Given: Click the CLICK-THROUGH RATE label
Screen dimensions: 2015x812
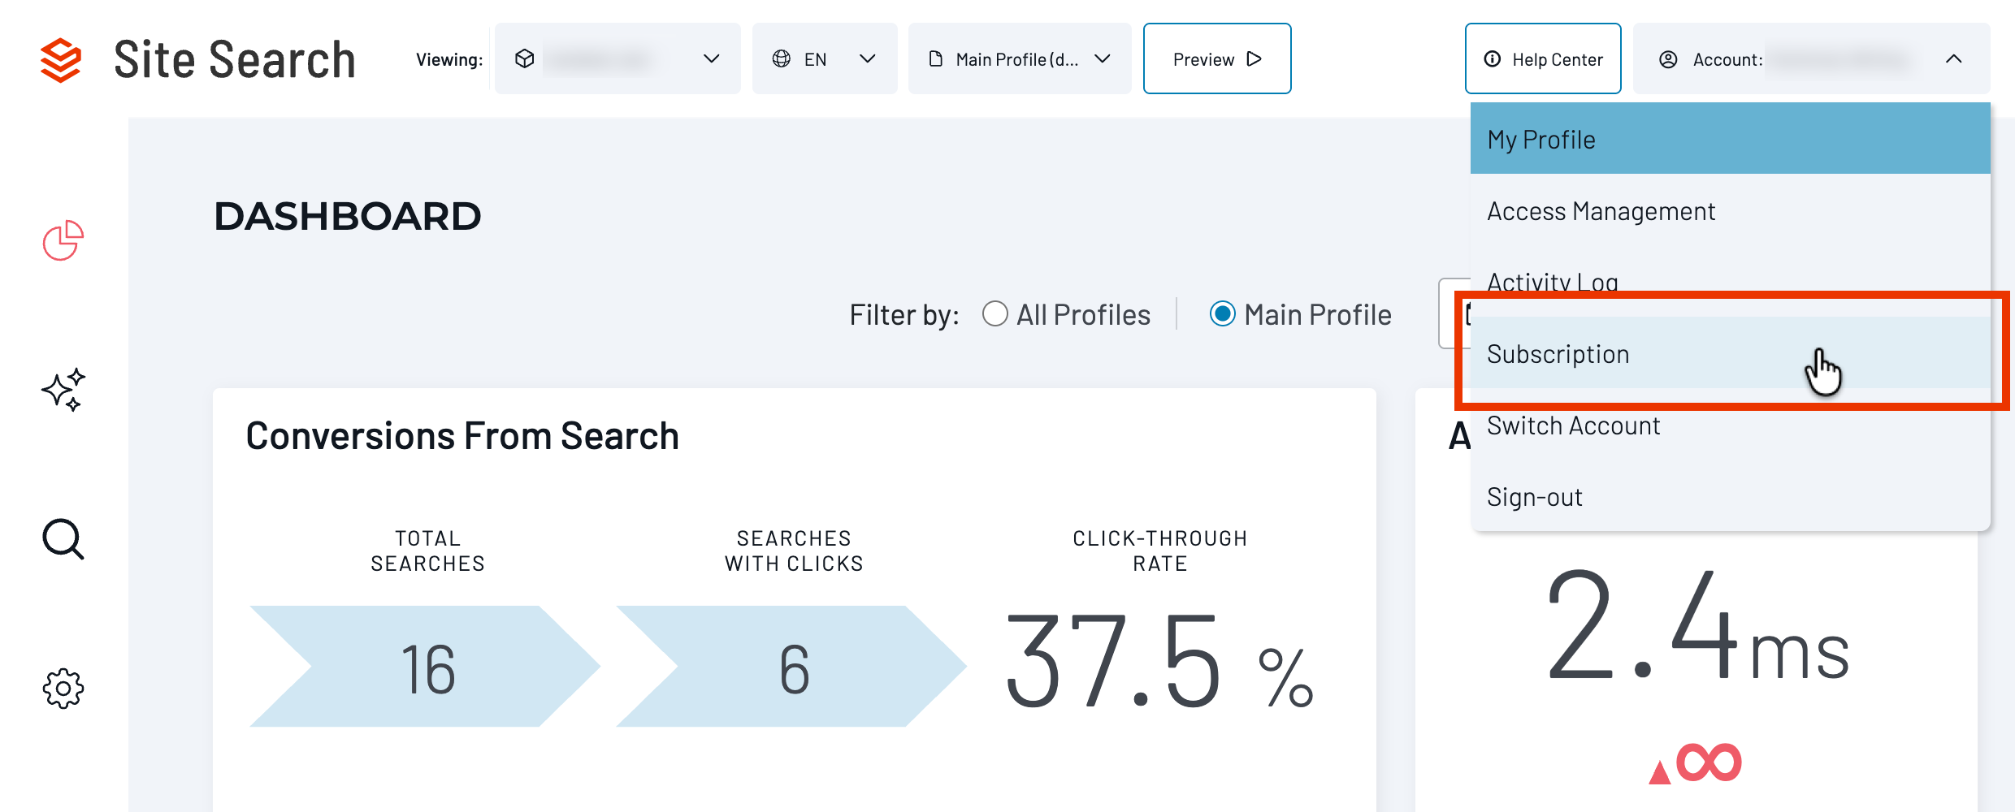Looking at the screenshot, I should click(x=1160, y=551).
